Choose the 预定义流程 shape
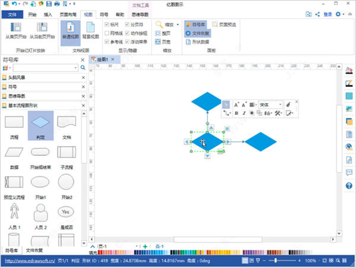 pyautogui.click(x=14, y=182)
